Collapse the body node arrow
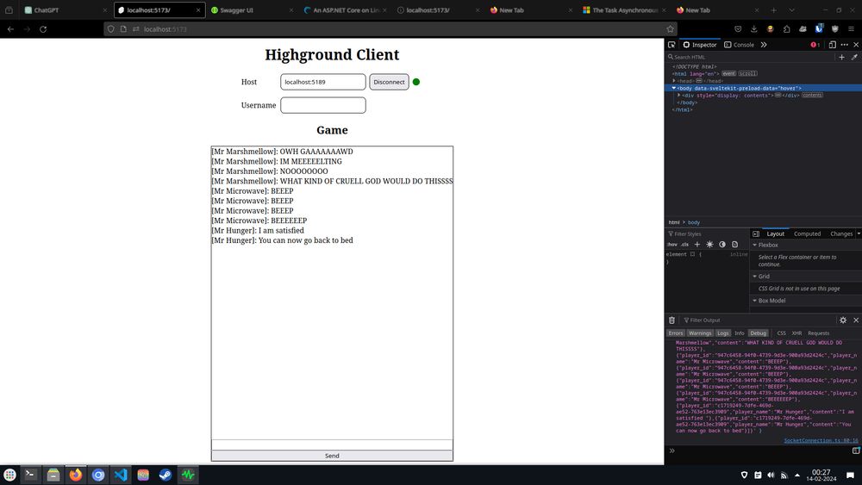The width and height of the screenshot is (862, 485). click(x=673, y=88)
